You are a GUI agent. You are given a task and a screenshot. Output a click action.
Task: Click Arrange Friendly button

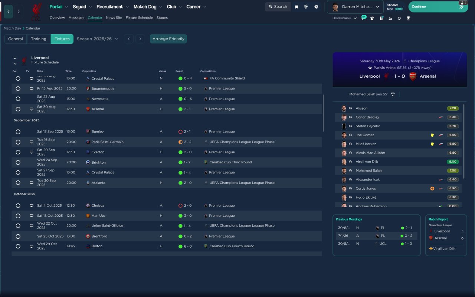[168, 39]
